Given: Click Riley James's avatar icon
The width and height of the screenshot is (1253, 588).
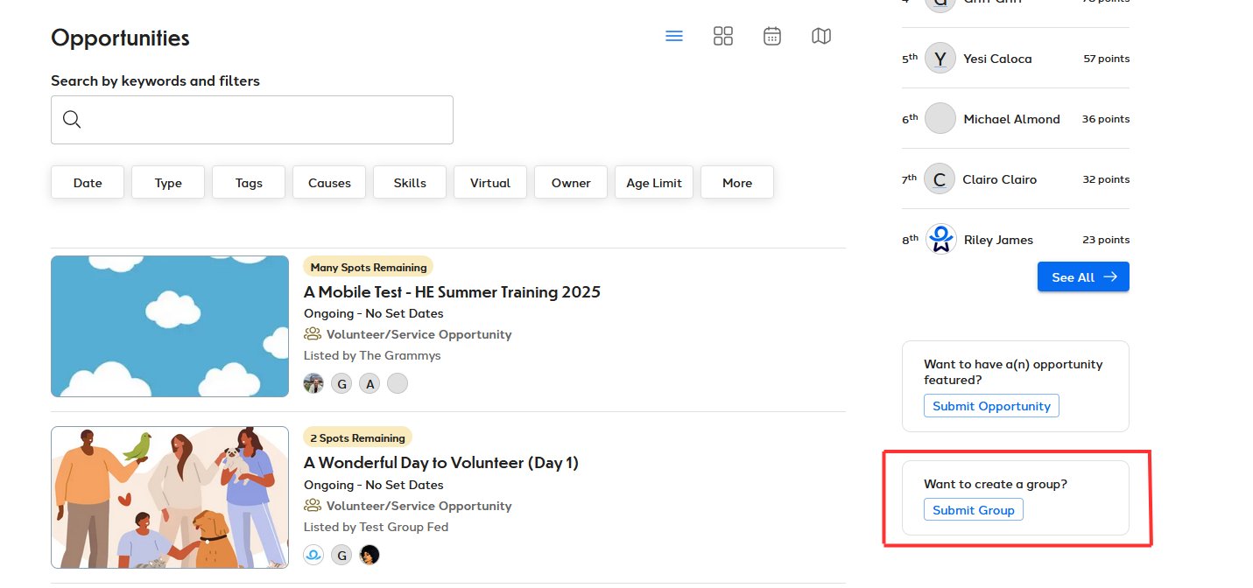Looking at the screenshot, I should [x=940, y=240].
